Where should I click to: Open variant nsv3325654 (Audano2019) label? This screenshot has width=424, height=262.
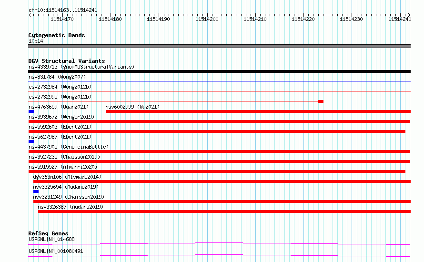66,187
